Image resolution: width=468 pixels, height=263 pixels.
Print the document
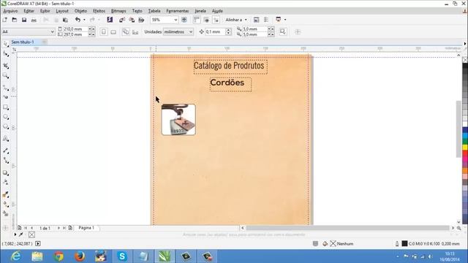(x=34, y=20)
